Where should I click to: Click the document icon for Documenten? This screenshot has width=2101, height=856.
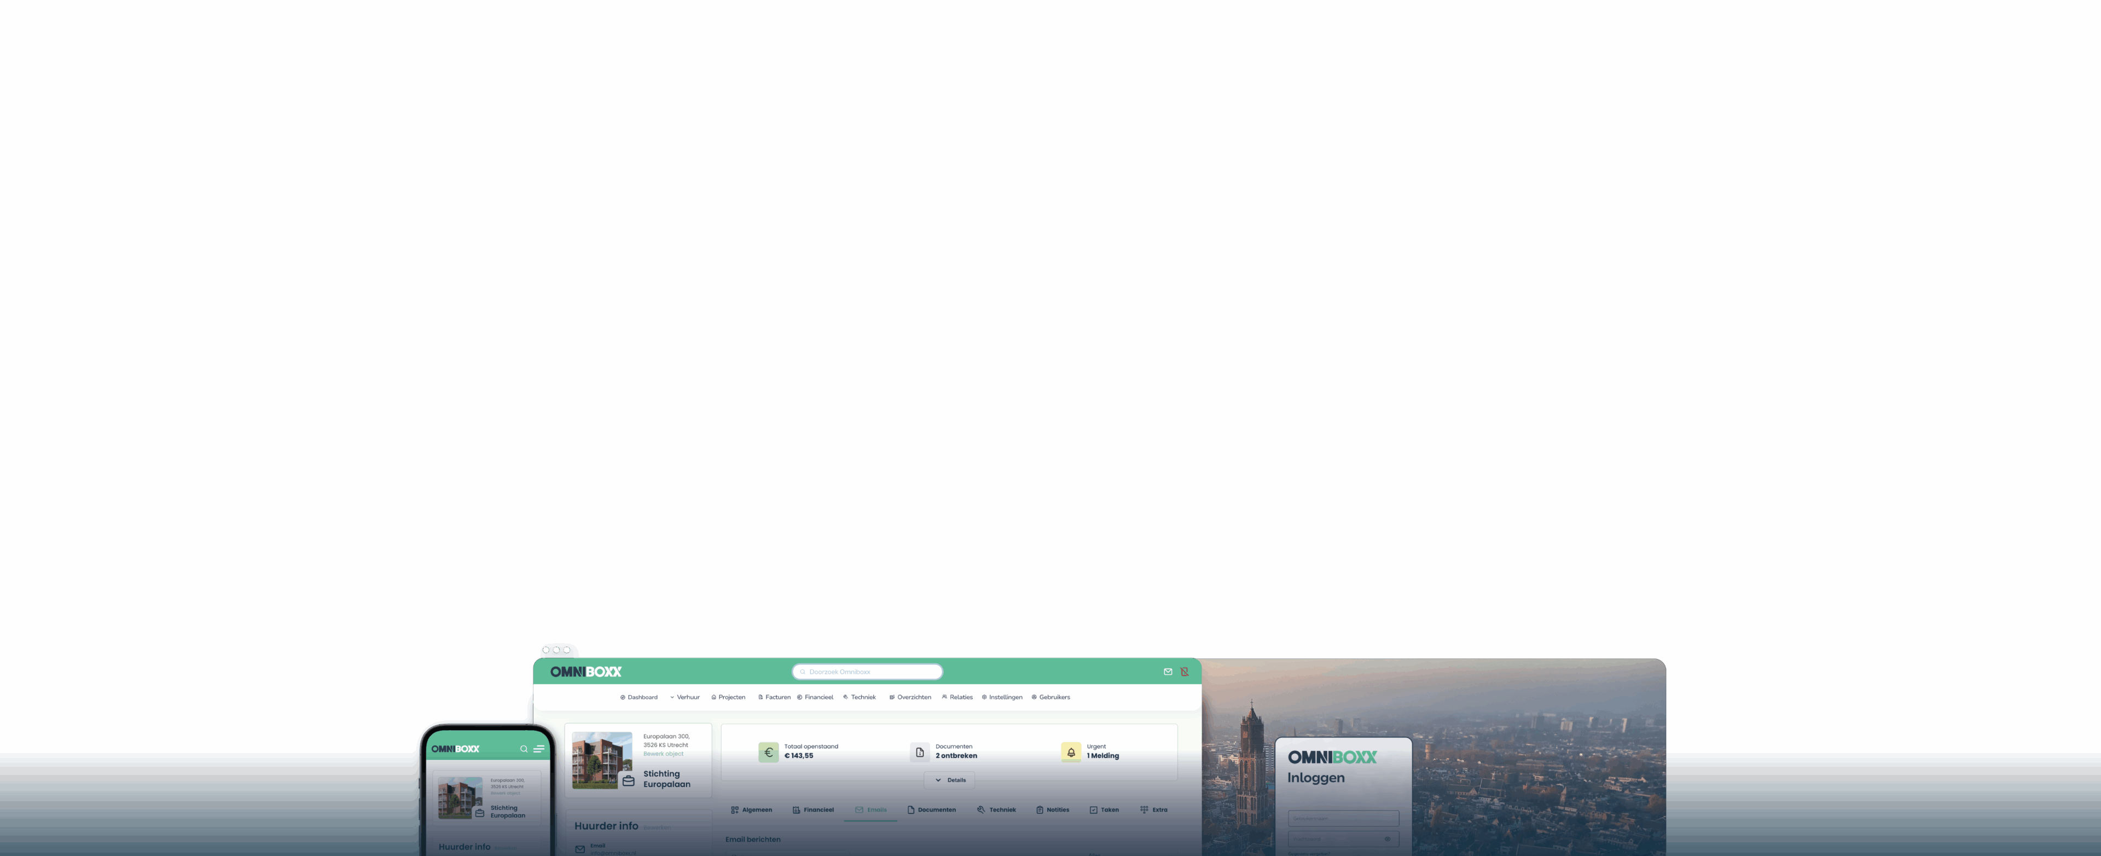[x=920, y=753]
